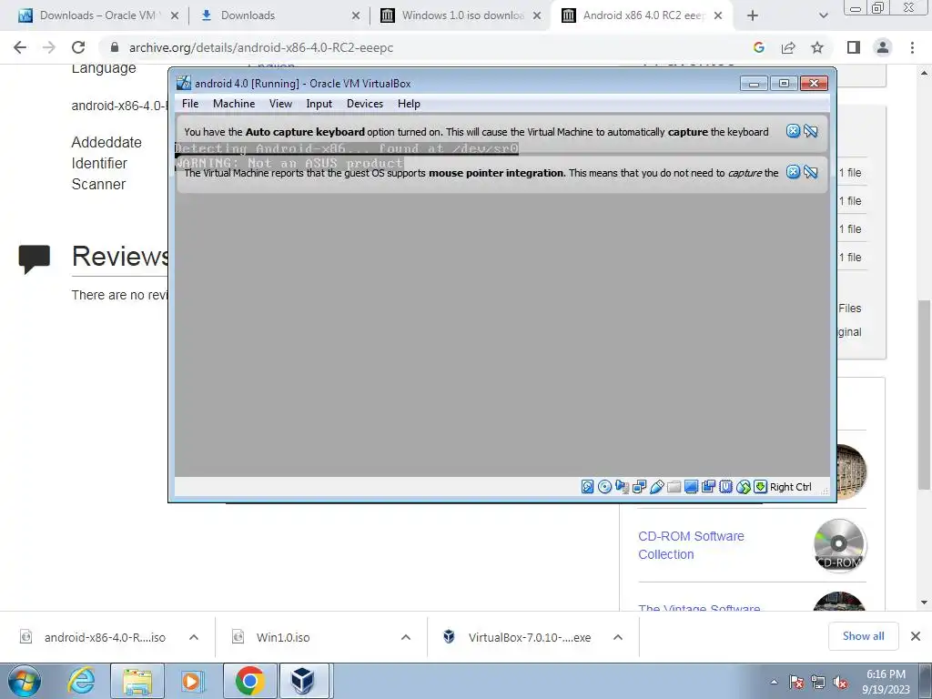
Task: Bookmark this page with the star icon
Action: pos(817,47)
